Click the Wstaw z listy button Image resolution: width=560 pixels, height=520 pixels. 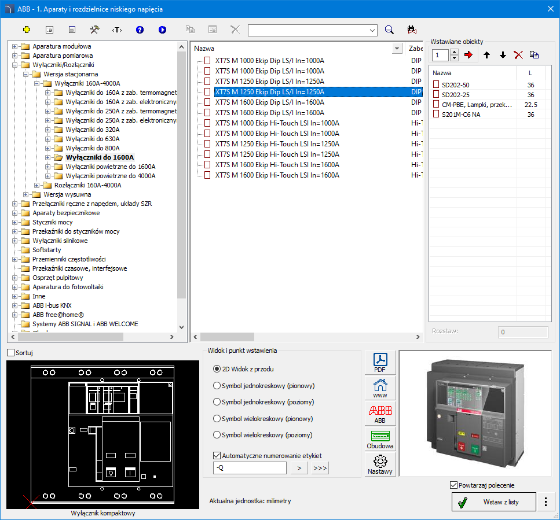(x=494, y=502)
